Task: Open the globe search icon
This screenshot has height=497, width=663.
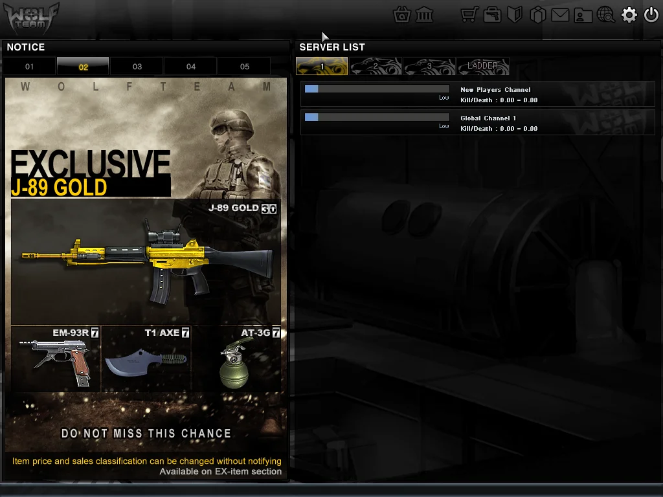Action: pyautogui.click(x=606, y=16)
